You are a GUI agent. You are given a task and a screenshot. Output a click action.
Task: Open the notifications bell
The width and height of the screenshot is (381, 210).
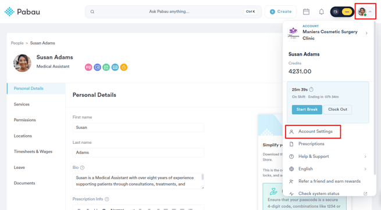pos(321,12)
